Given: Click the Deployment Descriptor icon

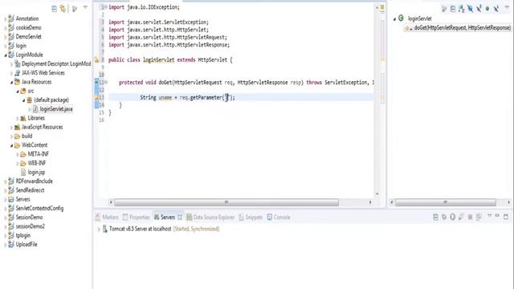Looking at the screenshot, I should point(18,63).
